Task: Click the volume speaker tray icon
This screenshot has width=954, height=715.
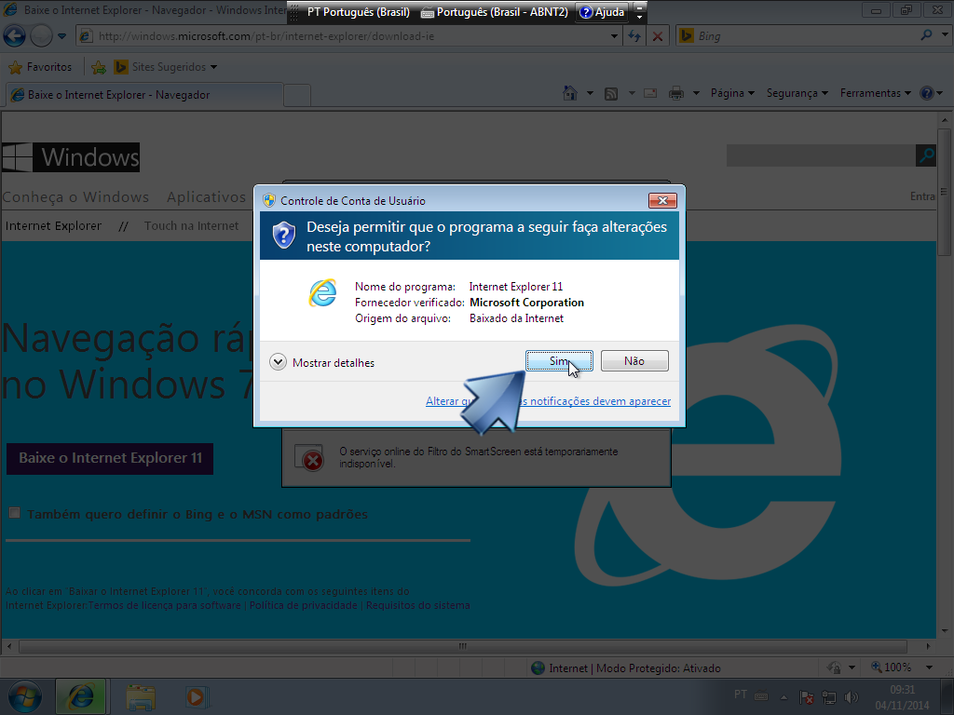Action: (x=852, y=697)
